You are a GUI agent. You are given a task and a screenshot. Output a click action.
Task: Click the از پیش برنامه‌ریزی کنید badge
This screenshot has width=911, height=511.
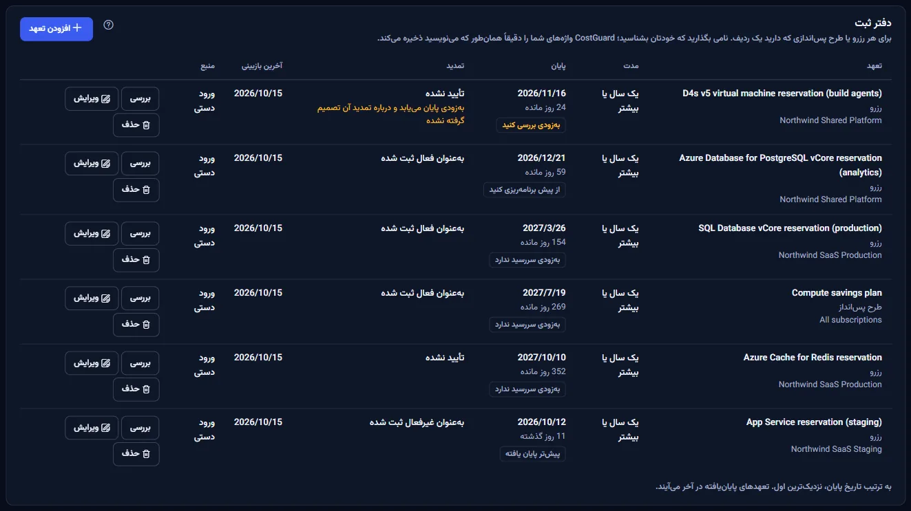click(525, 190)
